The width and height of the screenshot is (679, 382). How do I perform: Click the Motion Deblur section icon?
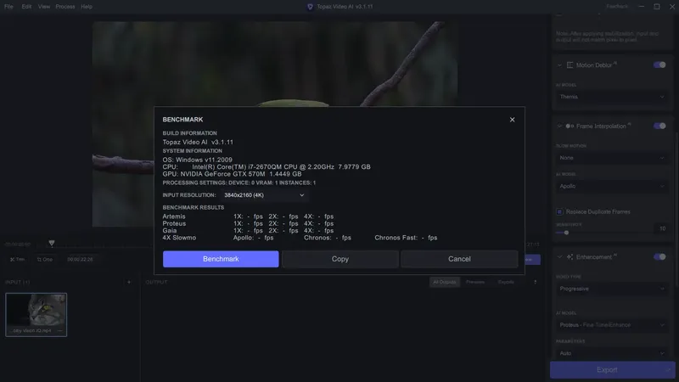570,65
